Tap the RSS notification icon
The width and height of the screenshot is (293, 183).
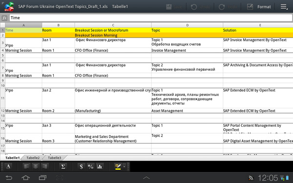tap(251, 178)
